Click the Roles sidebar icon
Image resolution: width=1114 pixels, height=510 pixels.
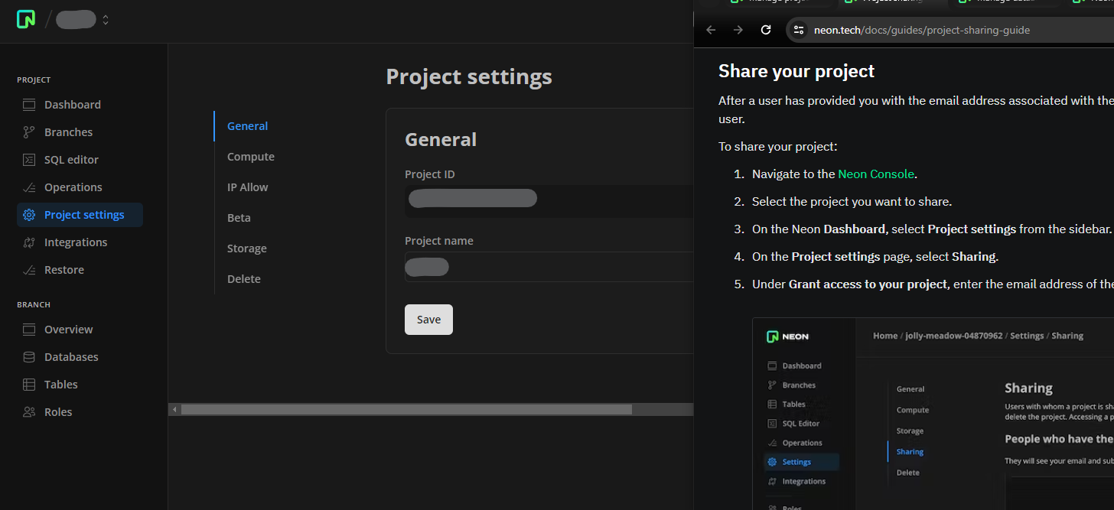click(x=29, y=412)
